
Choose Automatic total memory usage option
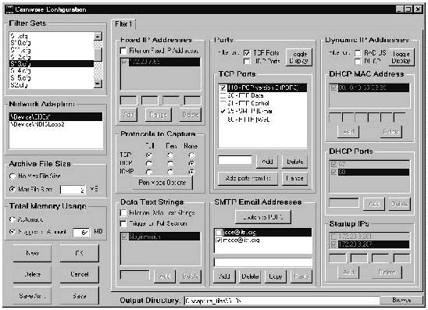(12, 219)
